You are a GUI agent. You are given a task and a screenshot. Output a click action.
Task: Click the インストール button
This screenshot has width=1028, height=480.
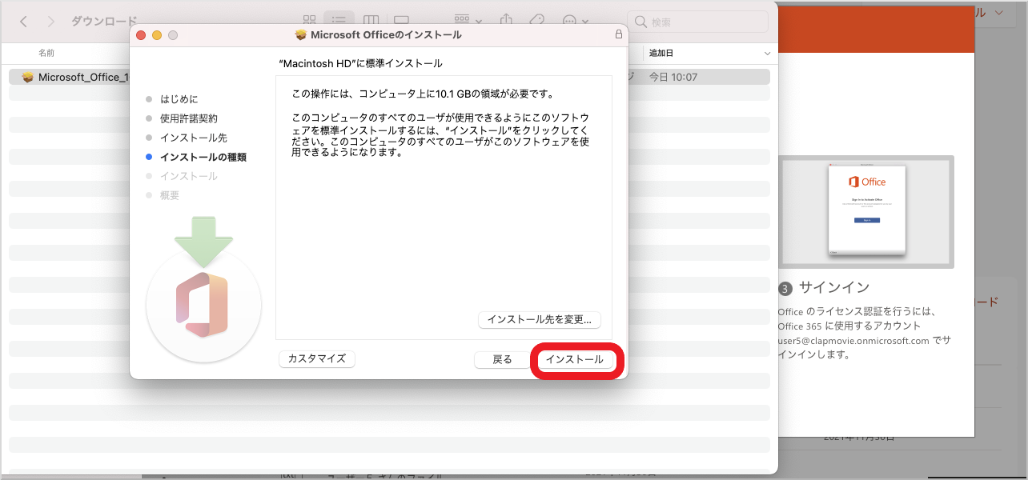(x=574, y=360)
